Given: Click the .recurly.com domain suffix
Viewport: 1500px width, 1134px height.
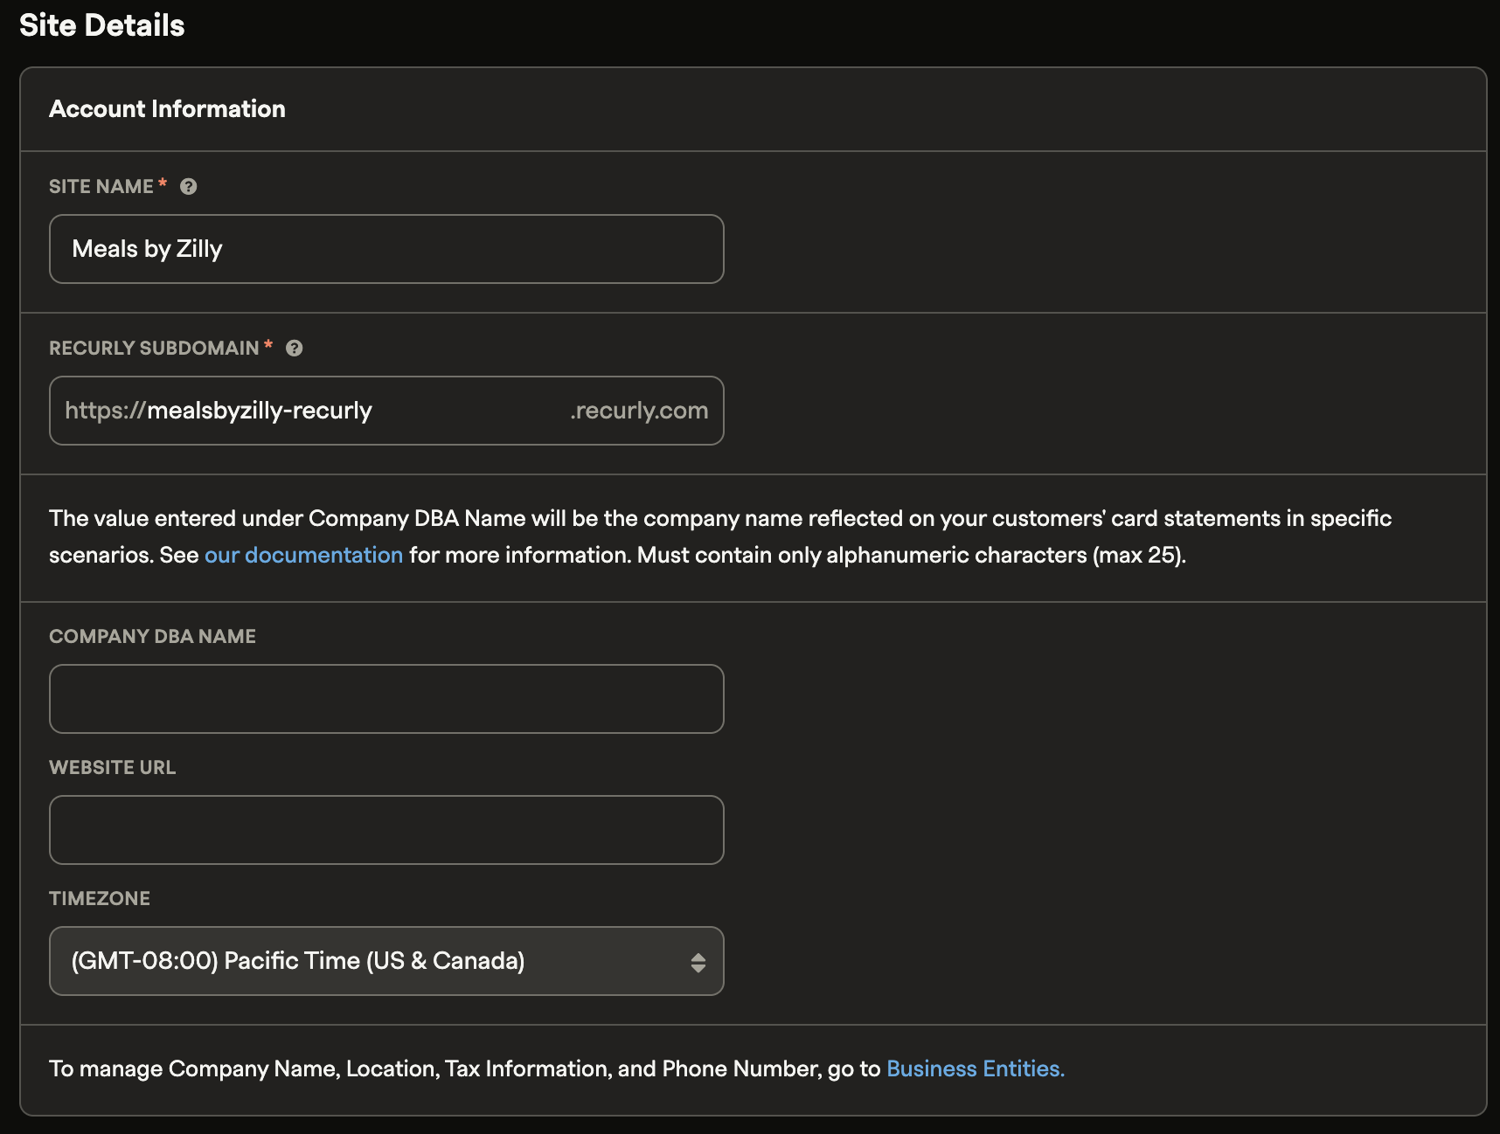Looking at the screenshot, I should tap(639, 411).
